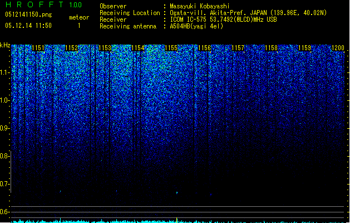The width and height of the screenshot is (350, 223).
Task: Click the Ogata-vill. Akita-Pref. JAPAN location text
Action: click(x=248, y=13)
